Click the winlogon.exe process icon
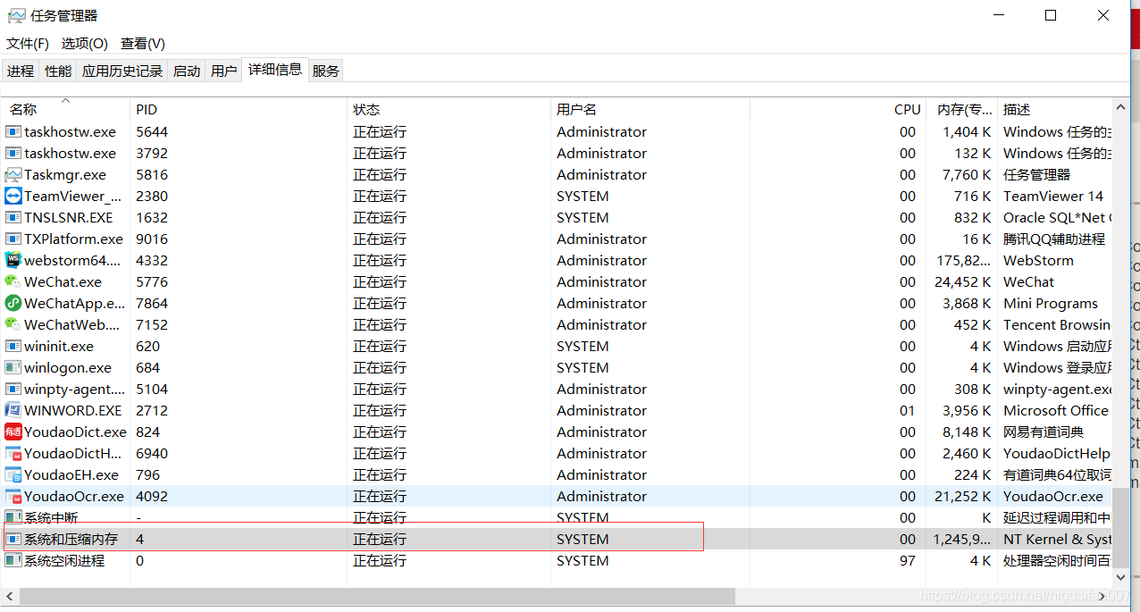Image resolution: width=1140 pixels, height=612 pixels. point(13,367)
